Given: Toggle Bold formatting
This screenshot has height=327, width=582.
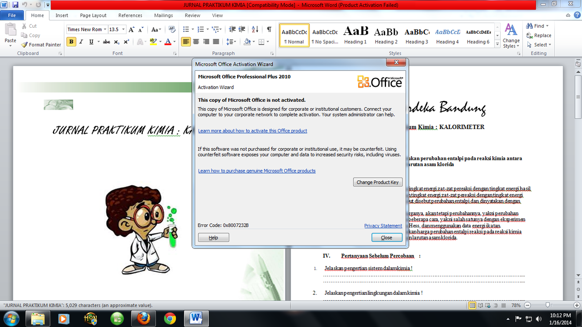Looking at the screenshot, I should (71, 42).
